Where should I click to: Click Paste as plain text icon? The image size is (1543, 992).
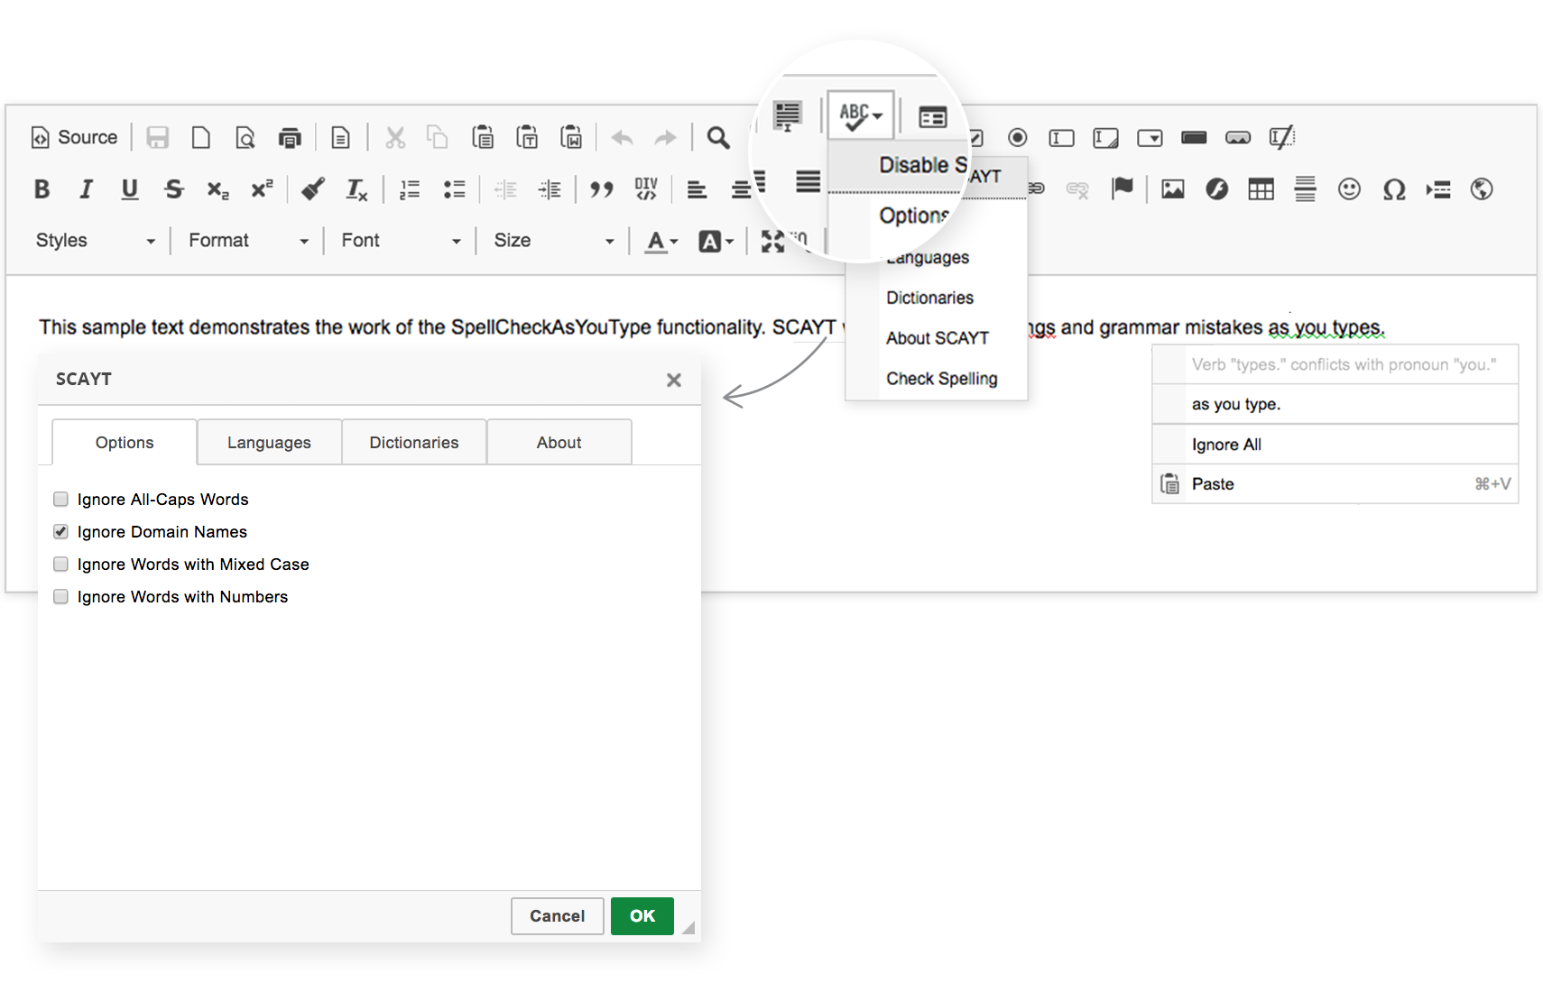pyautogui.click(x=527, y=137)
